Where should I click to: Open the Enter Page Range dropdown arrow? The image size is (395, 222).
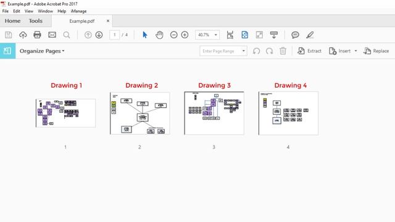click(x=243, y=51)
